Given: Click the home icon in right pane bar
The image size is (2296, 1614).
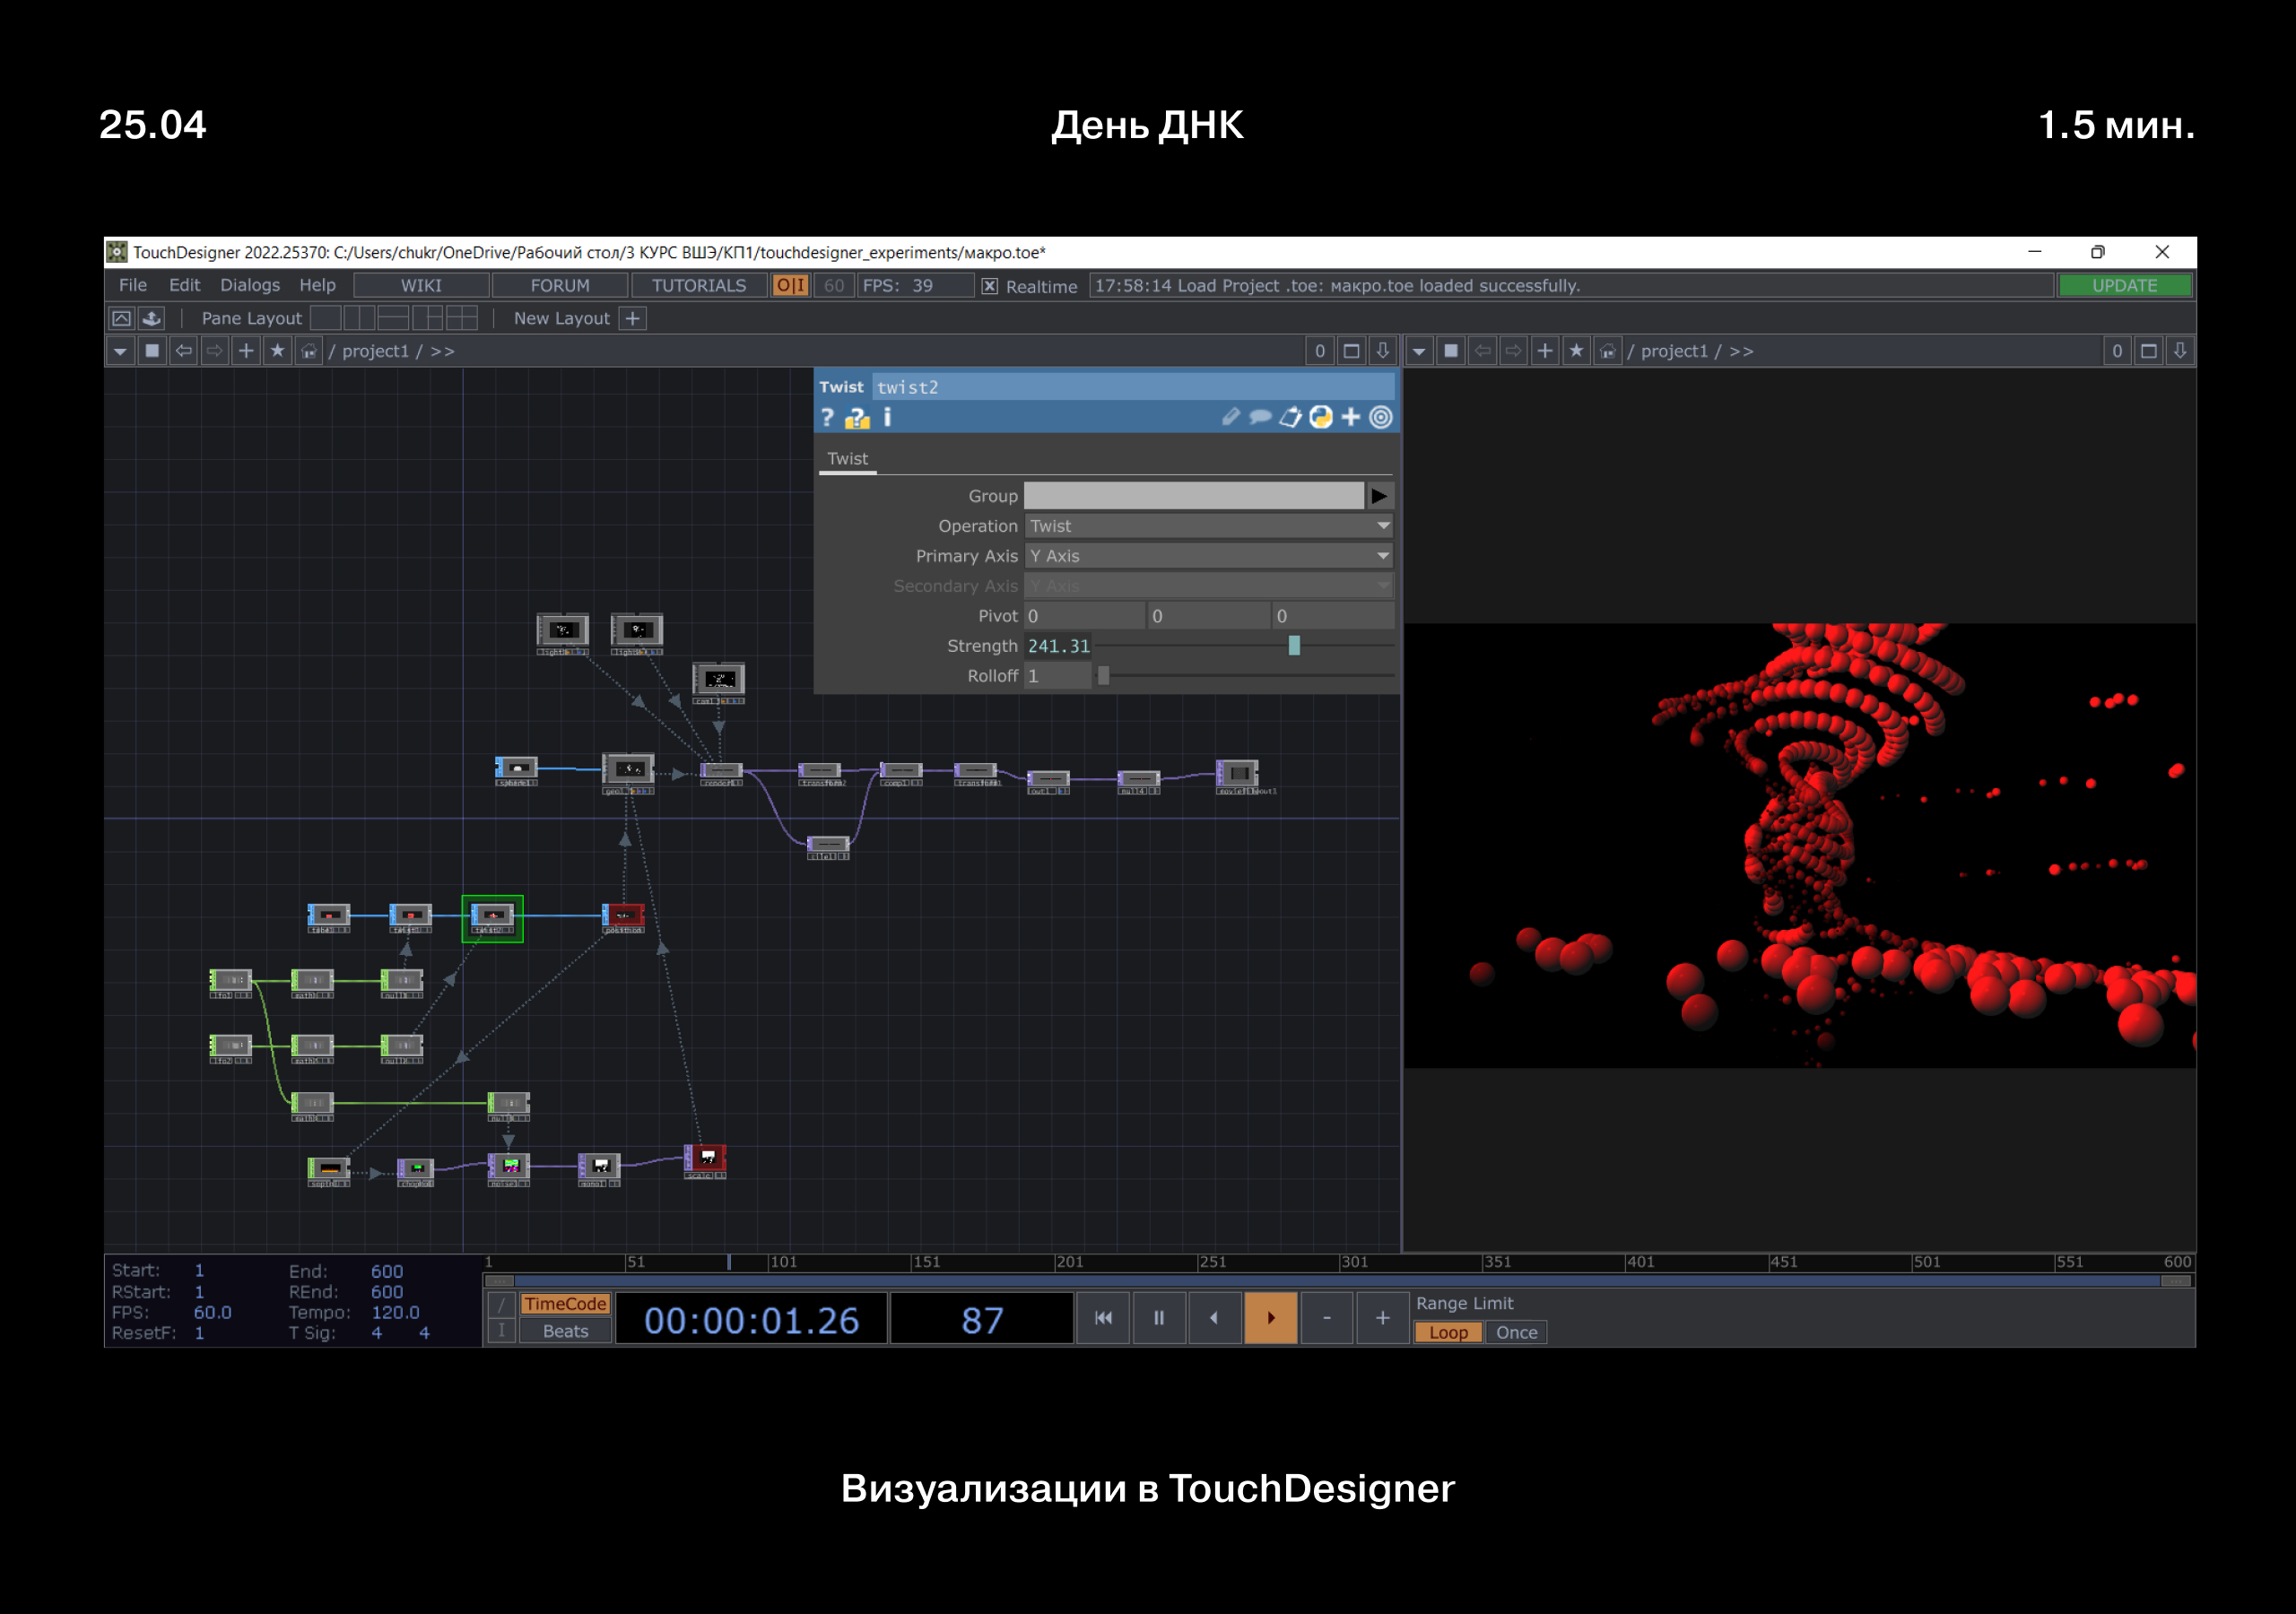Looking at the screenshot, I should point(1607,351).
